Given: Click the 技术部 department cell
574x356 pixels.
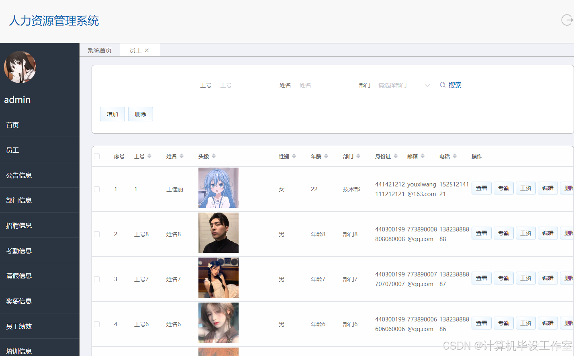Looking at the screenshot, I should pyautogui.click(x=351, y=189).
